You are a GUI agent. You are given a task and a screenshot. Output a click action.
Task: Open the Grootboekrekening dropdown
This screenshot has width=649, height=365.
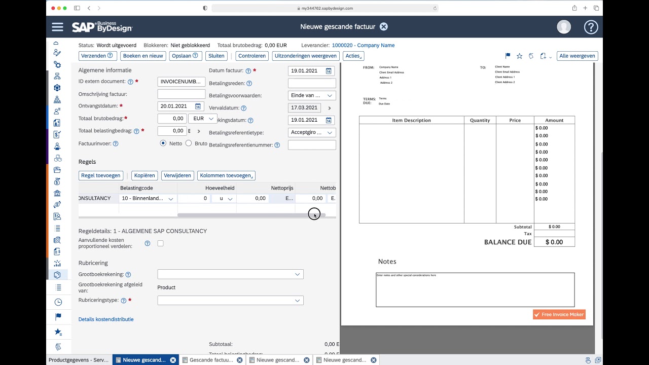298,274
